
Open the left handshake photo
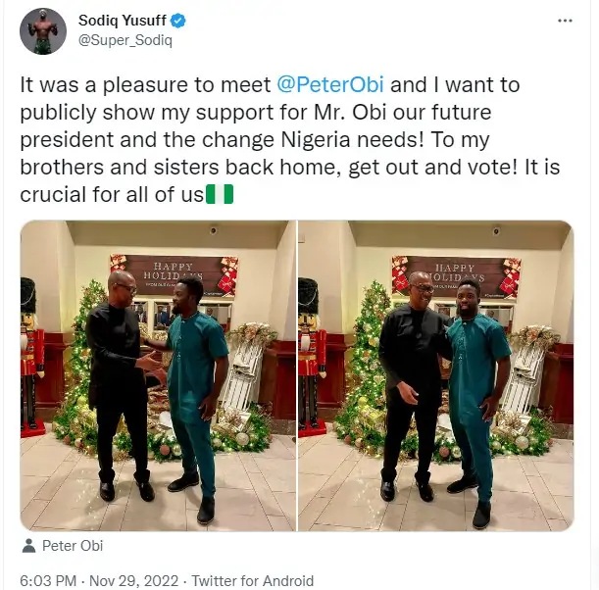[x=158, y=376]
